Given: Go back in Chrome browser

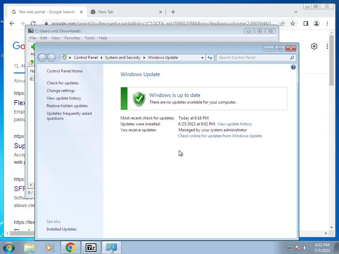Looking at the screenshot, I should pos(12,23).
